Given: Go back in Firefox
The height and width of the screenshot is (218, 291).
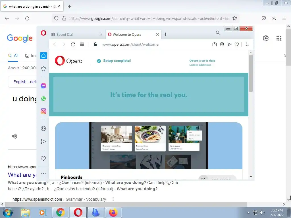Looking at the screenshot, I should click(7, 18).
